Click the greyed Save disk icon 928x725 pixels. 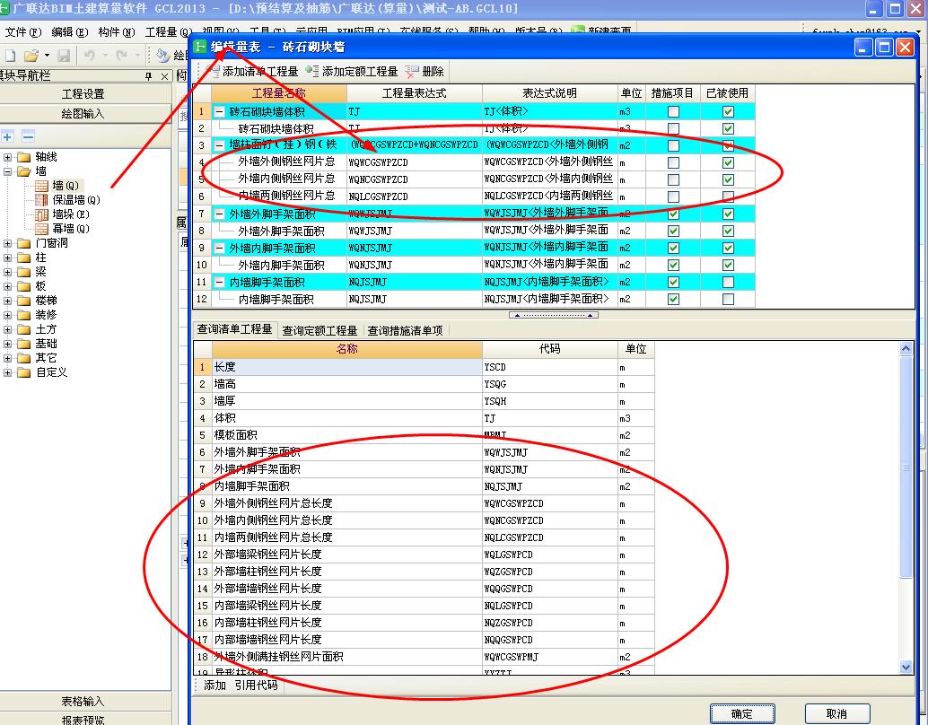click(64, 56)
